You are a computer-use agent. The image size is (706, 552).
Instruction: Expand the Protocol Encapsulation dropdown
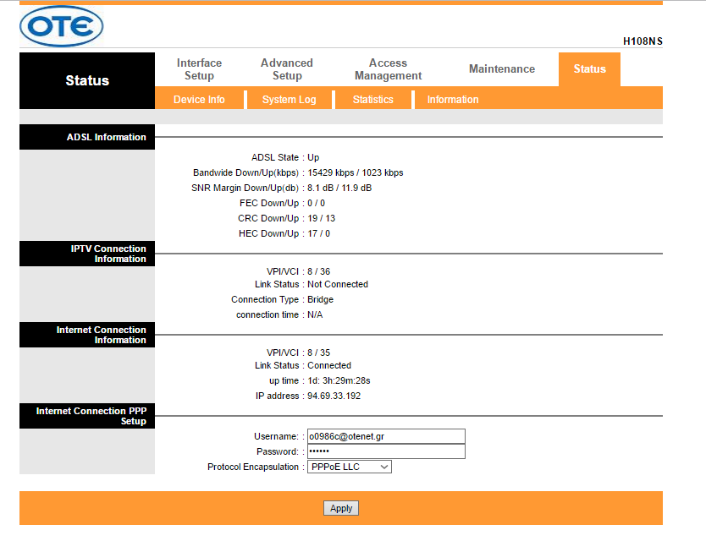coord(349,467)
